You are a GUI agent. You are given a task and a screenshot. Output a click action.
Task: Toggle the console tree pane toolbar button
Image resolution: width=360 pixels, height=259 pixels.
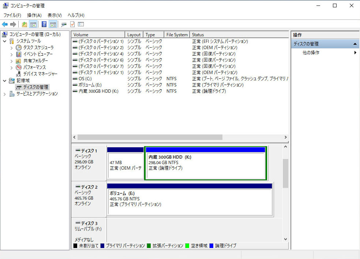tap(33, 25)
